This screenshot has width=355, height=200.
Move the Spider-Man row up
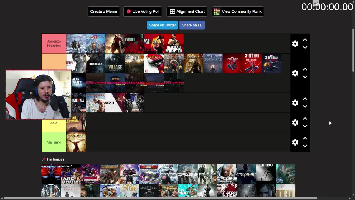click(x=305, y=69)
